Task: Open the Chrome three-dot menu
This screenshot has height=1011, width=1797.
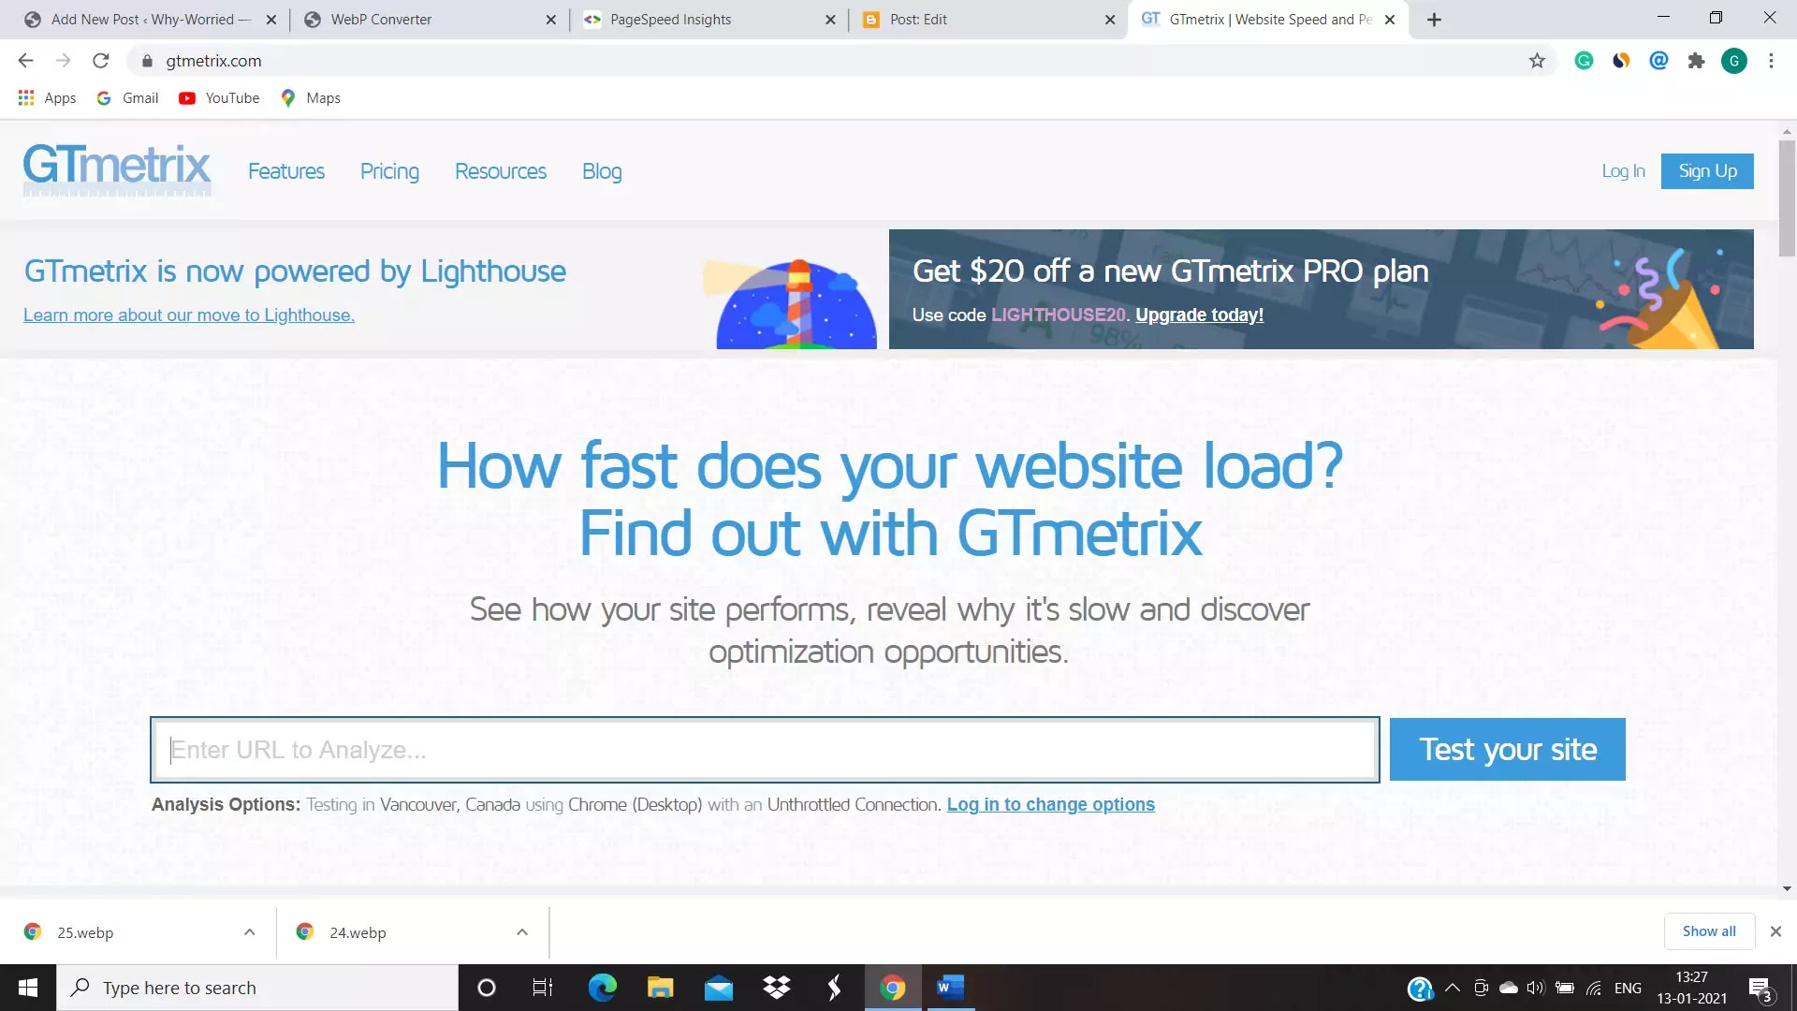Action: (1771, 61)
